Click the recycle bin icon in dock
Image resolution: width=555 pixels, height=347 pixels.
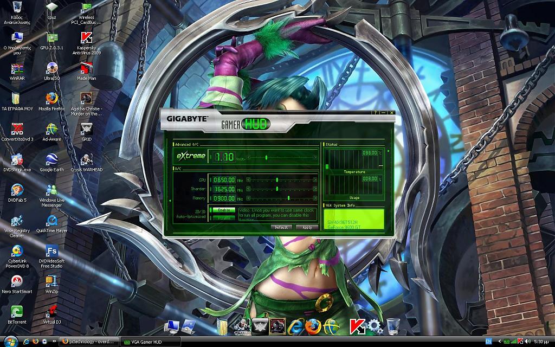coord(392,326)
